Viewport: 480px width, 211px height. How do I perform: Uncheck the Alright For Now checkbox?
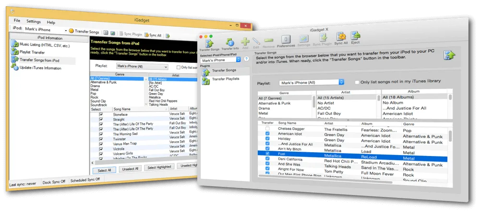[x=267, y=168]
